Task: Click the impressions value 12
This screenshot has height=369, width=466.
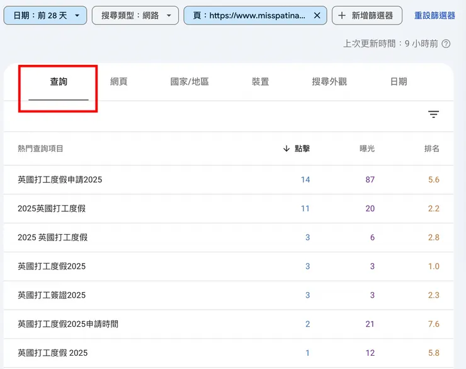Action: (370, 353)
